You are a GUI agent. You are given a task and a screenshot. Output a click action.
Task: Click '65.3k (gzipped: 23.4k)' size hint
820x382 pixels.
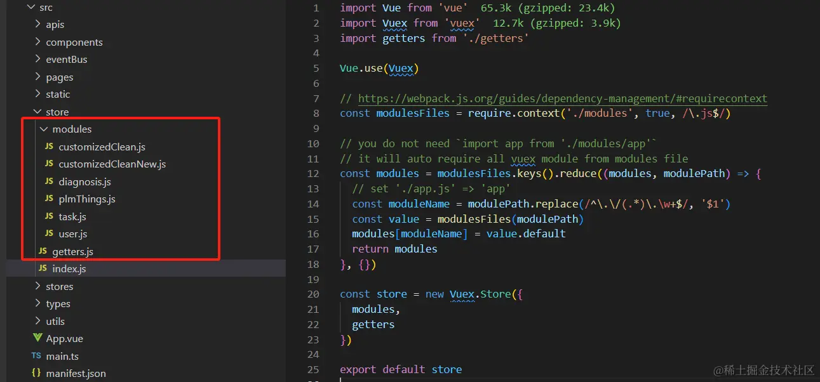(x=548, y=8)
